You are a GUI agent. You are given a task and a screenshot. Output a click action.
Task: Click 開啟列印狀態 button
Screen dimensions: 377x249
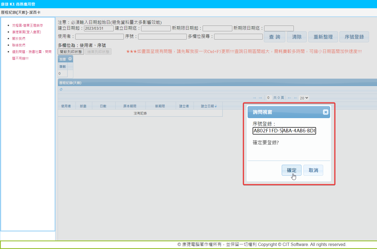point(71,52)
